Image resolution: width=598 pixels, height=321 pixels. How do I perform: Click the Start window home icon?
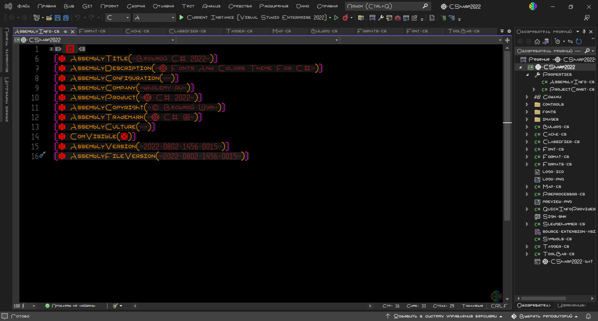[x=406, y=18]
